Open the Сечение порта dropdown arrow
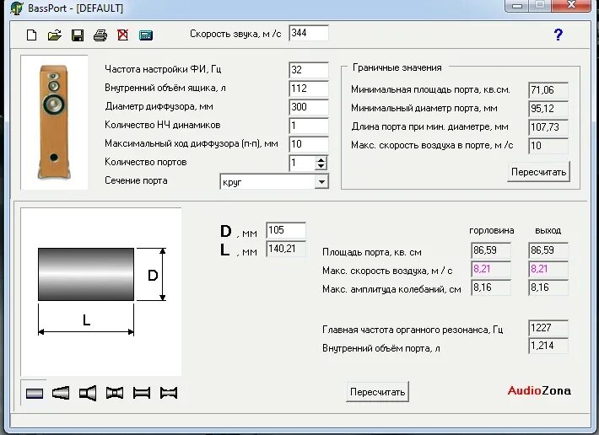Screen dimensions: 599x435 tap(321, 182)
